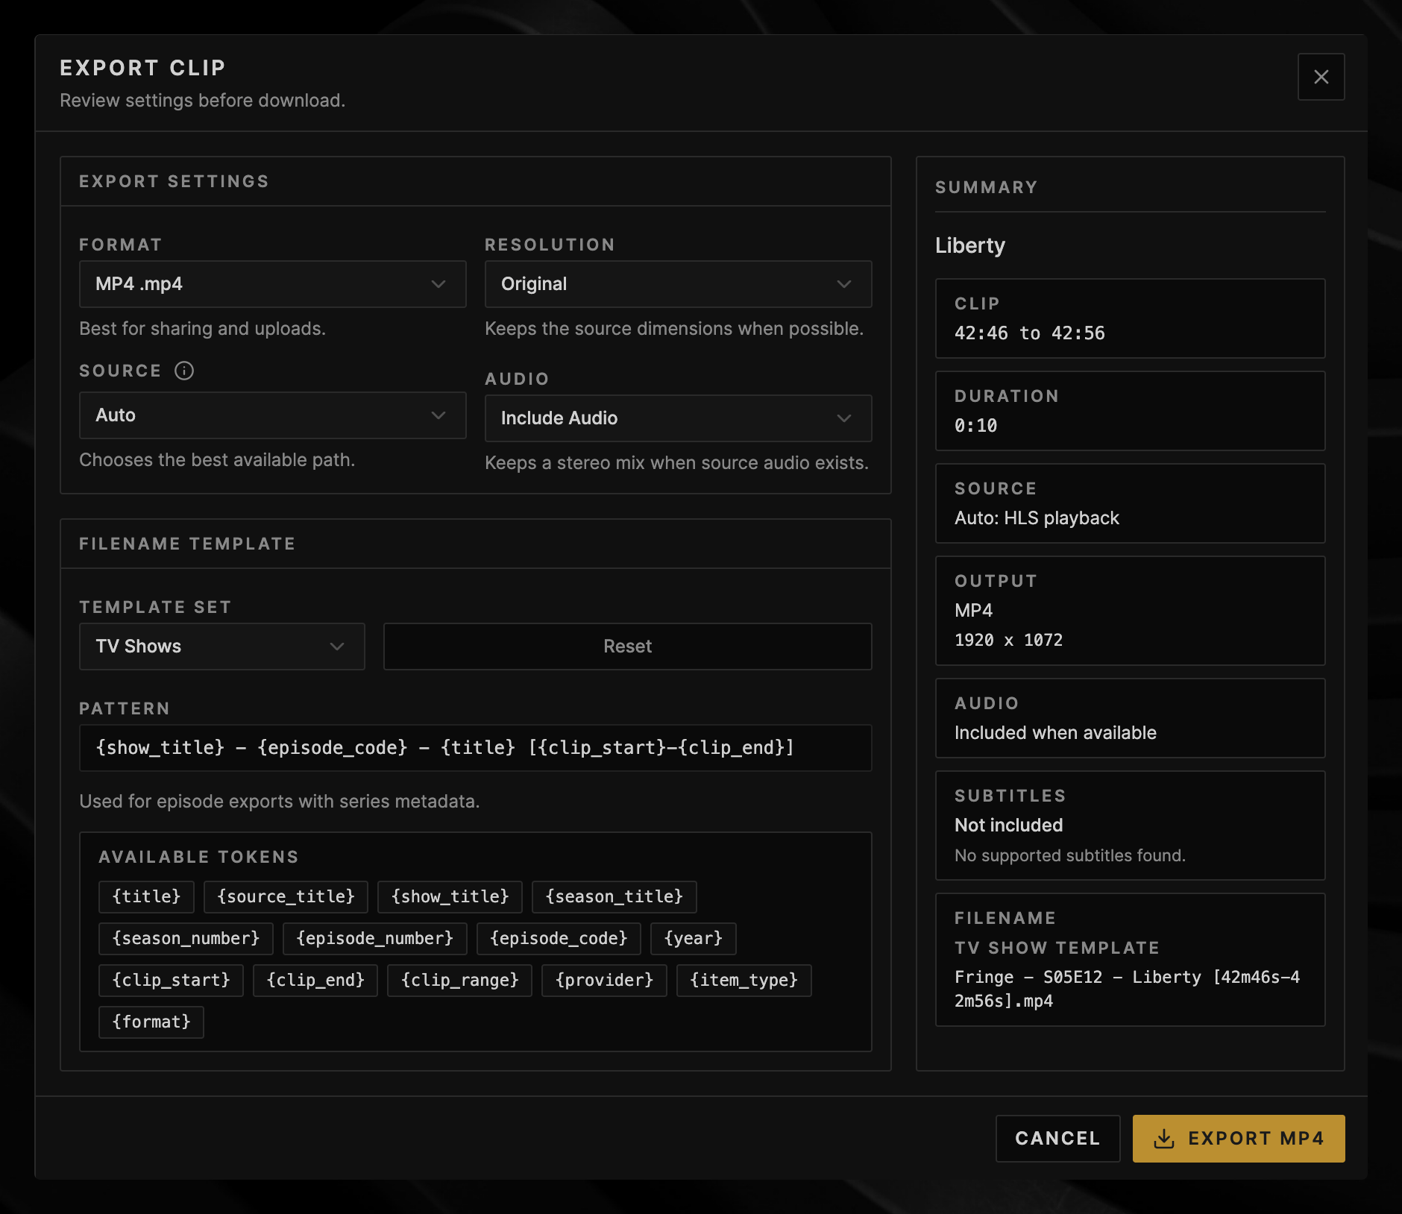Image resolution: width=1402 pixels, height=1214 pixels.
Task: Click the 'Auto: HLS playback' source value
Action: (x=1037, y=518)
